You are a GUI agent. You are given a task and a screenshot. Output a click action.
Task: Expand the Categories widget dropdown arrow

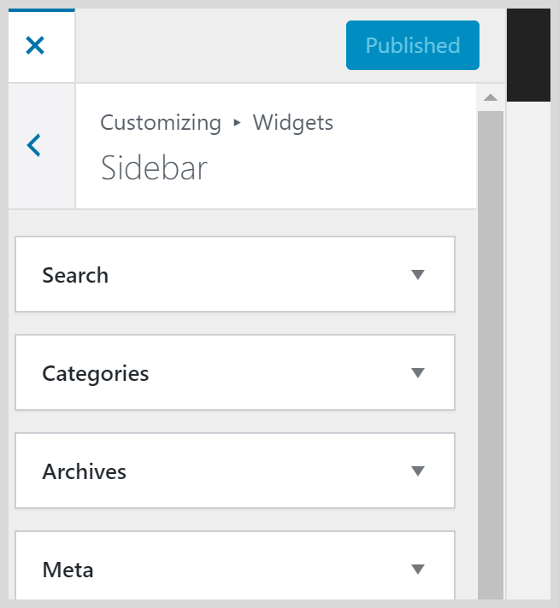(418, 373)
